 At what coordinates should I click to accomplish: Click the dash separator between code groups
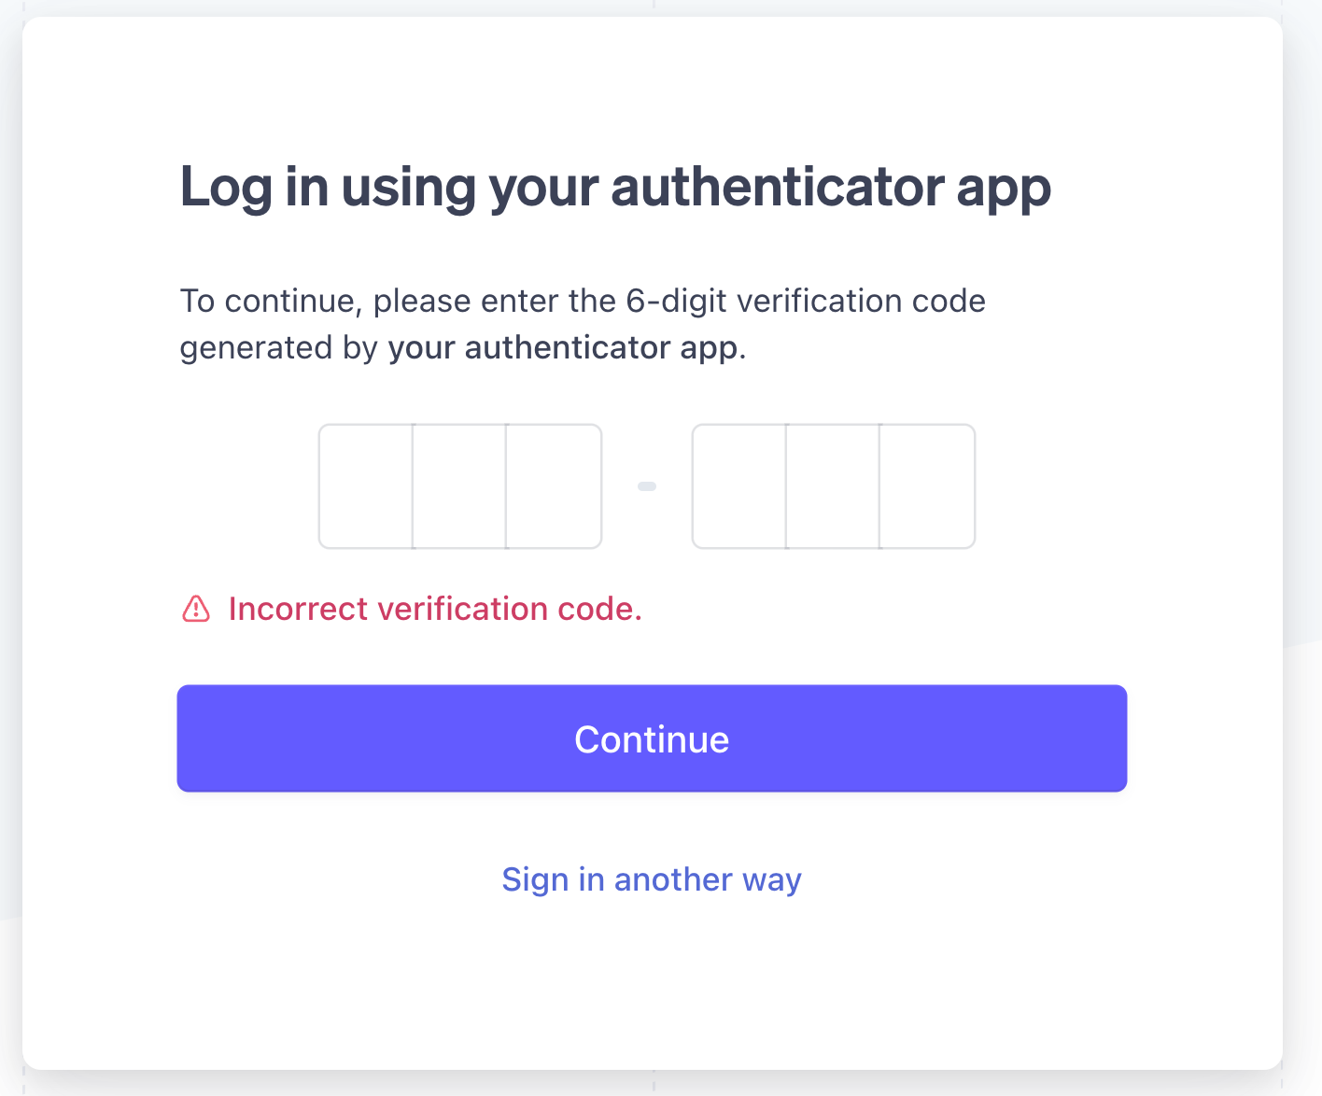(647, 486)
